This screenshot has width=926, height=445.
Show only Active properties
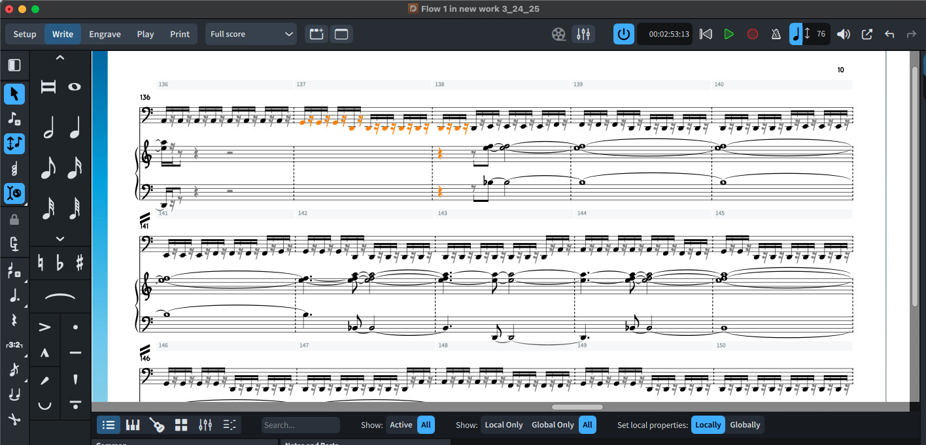pyautogui.click(x=401, y=425)
